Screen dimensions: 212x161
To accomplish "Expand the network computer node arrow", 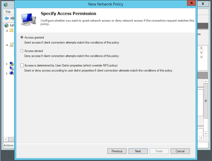I will (7, 64).
